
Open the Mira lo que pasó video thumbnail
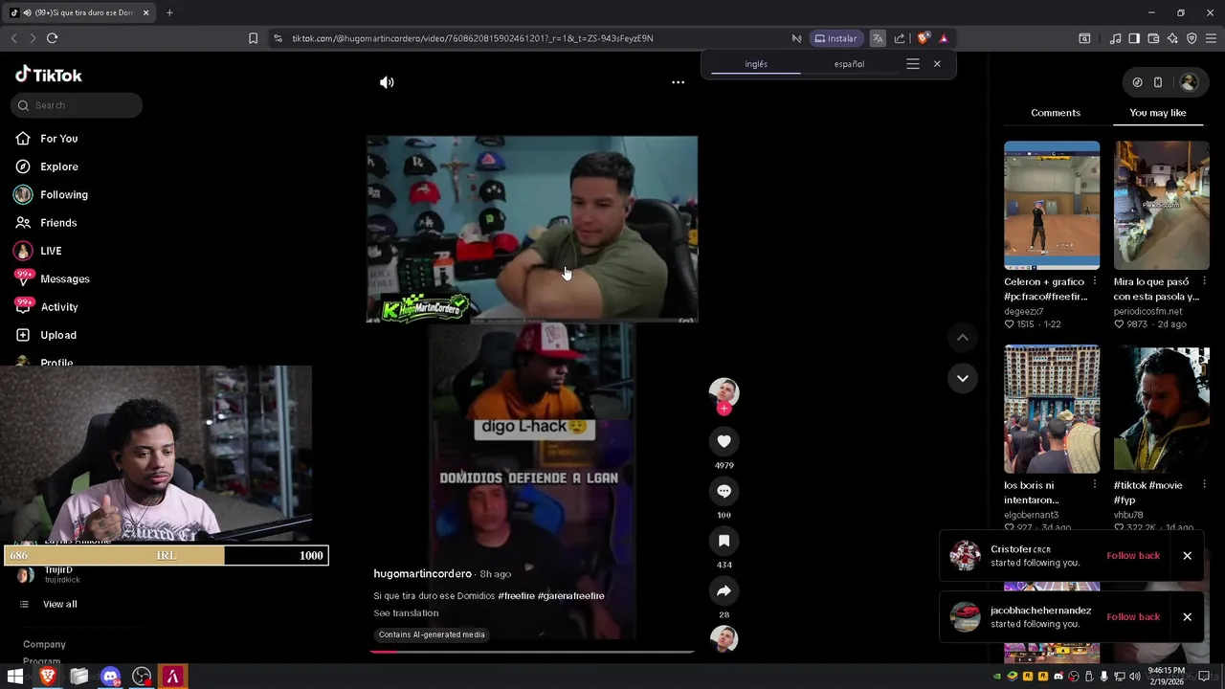coord(1162,205)
